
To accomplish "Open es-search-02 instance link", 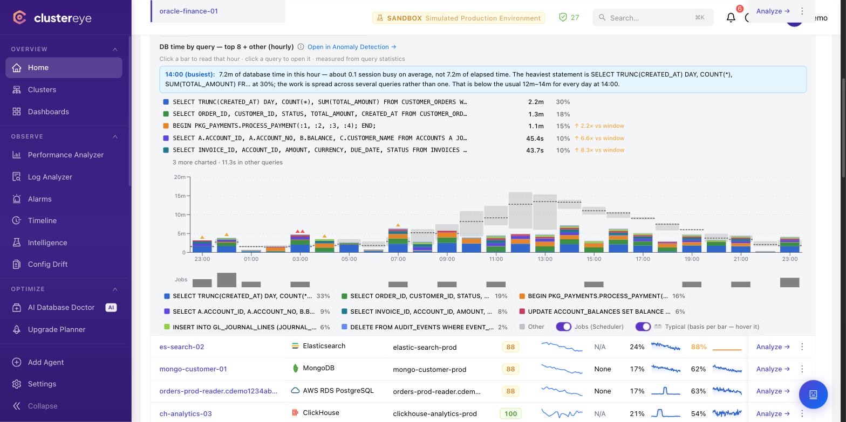I will 182,347.
